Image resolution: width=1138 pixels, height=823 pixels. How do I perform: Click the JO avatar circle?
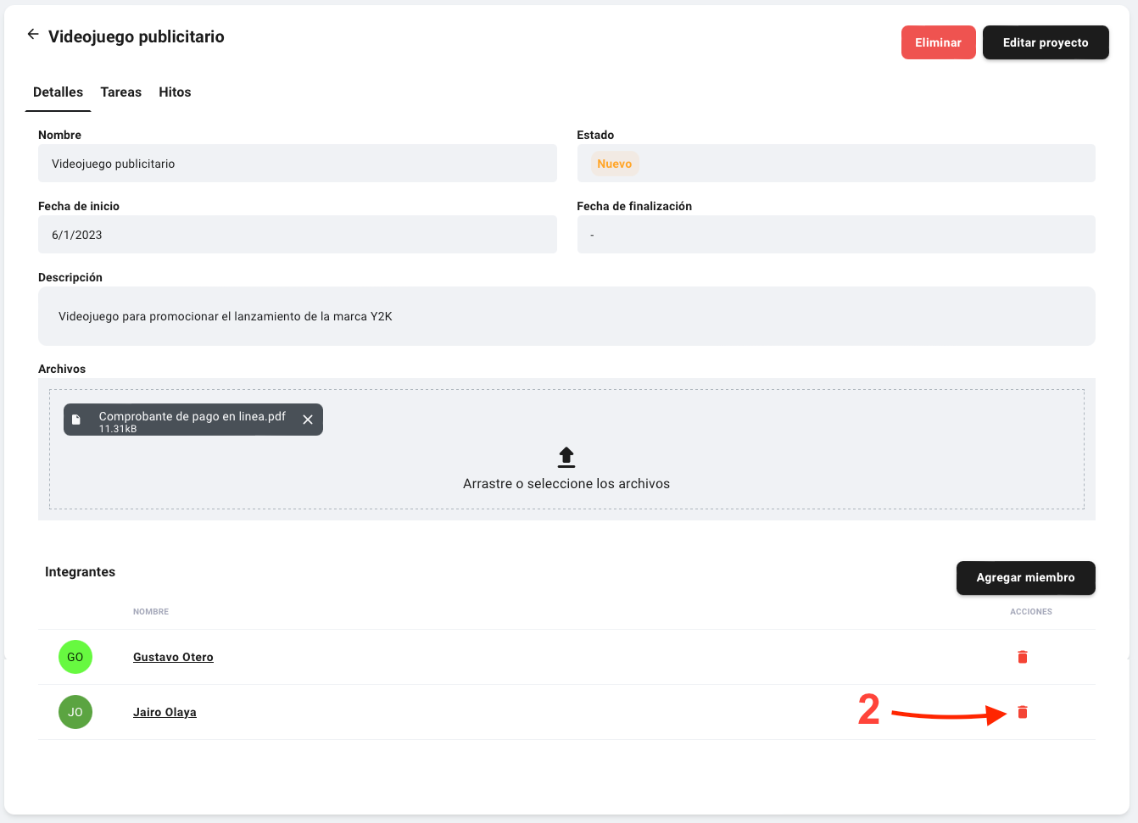(75, 712)
